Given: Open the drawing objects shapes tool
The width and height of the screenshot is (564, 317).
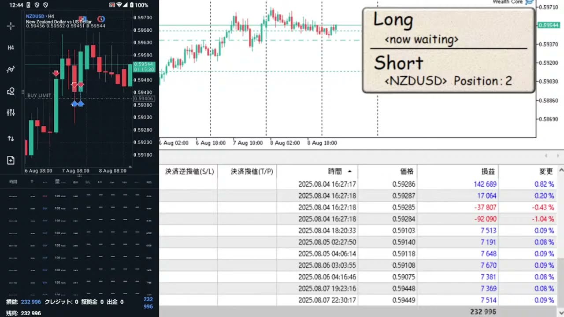Looking at the screenshot, I should [x=11, y=91].
